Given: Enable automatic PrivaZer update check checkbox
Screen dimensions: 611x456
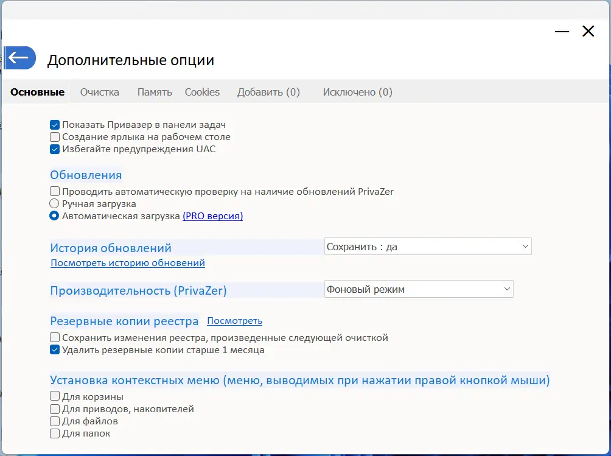Looking at the screenshot, I should pos(55,191).
